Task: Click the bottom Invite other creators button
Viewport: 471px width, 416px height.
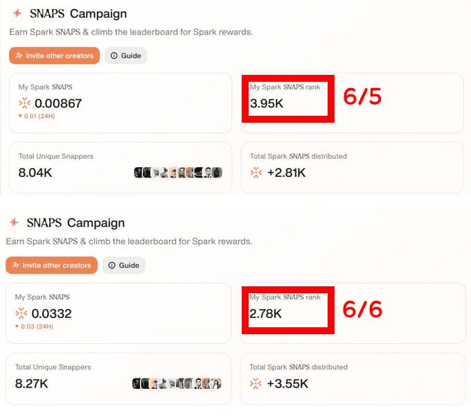Action: click(52, 265)
